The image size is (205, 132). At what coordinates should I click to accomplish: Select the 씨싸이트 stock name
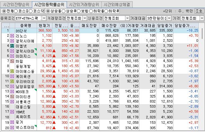click(x=23, y=117)
